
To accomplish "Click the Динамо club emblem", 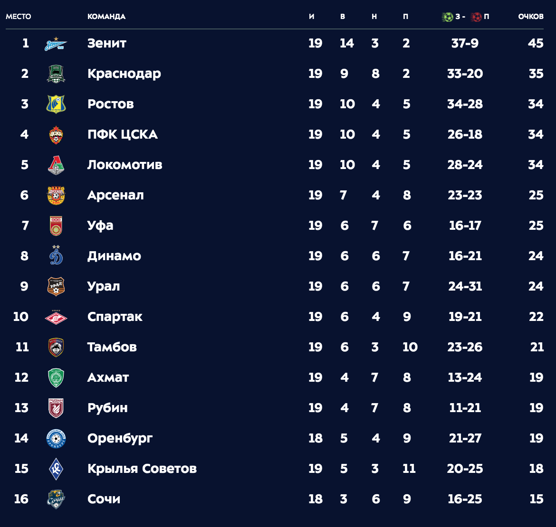I will tap(56, 255).
